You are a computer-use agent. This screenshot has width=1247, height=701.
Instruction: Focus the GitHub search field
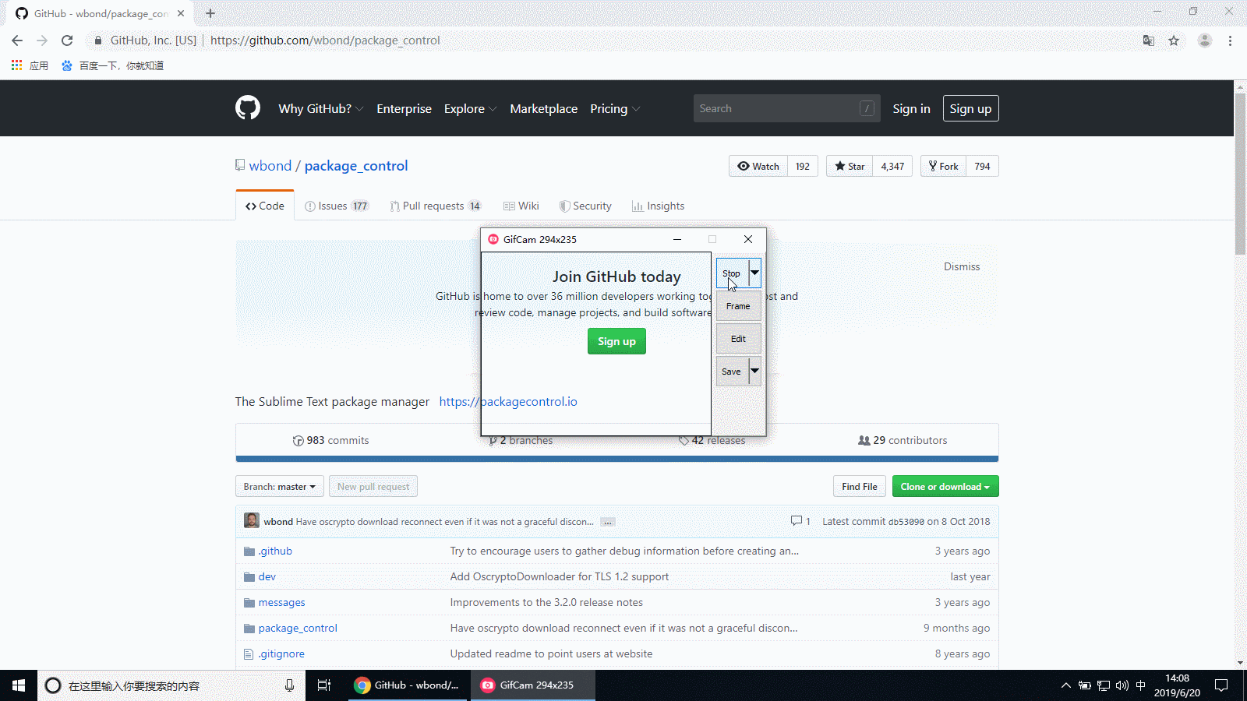[786, 108]
